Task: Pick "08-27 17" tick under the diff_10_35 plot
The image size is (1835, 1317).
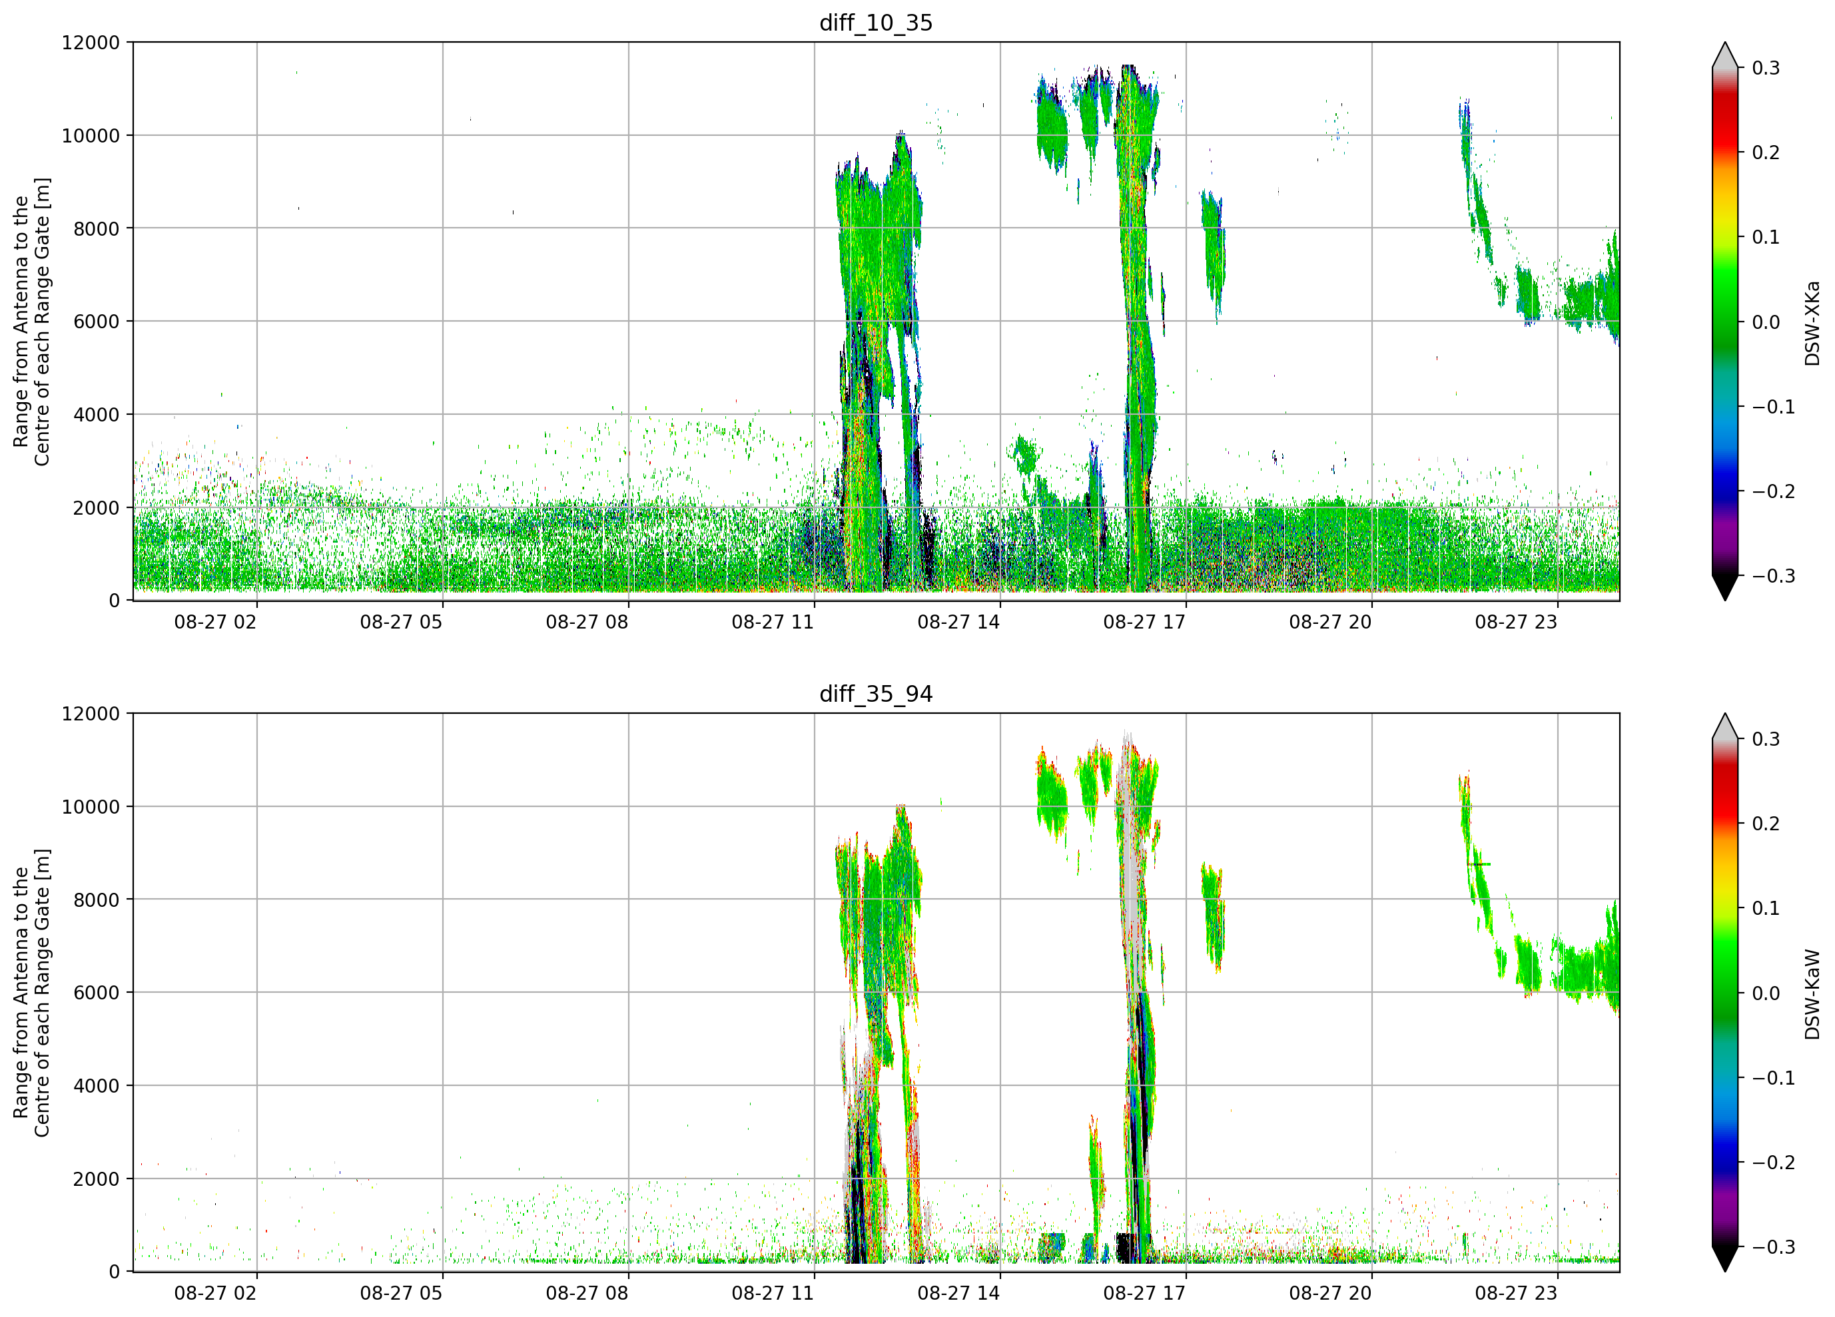Action: coord(1144,622)
